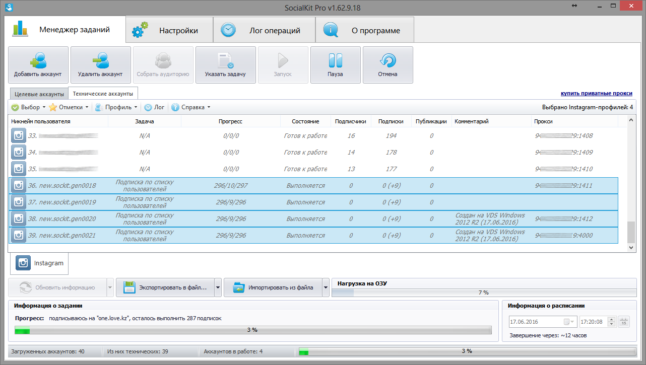
Task: Click the Задача column header
Action: (x=145, y=121)
